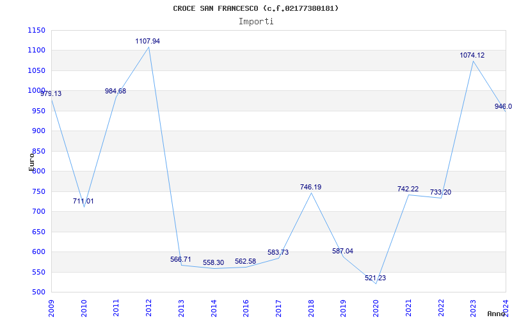512x320 pixels.
Task: Select the 2019 x-axis year label
Action: (343, 308)
